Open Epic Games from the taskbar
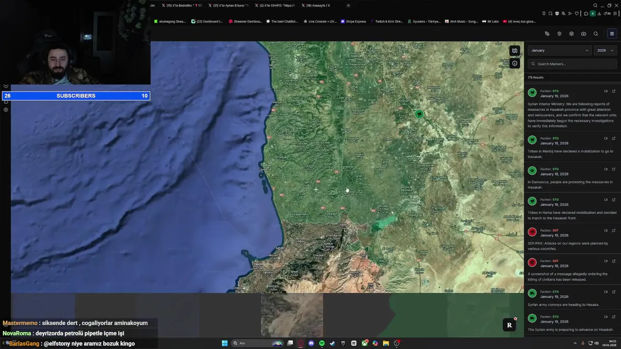The width and height of the screenshot is (621, 349). pos(343,343)
